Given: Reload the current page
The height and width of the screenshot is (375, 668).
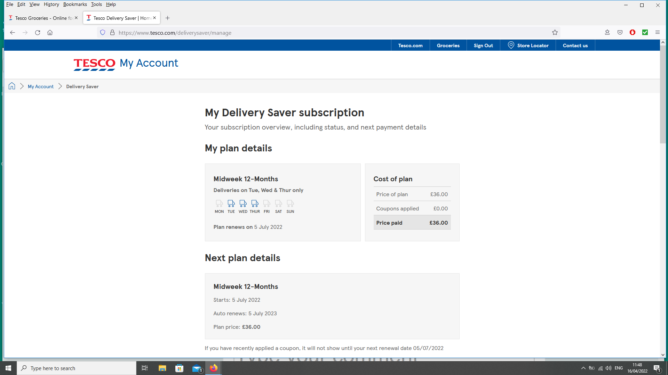Looking at the screenshot, I should [38, 33].
